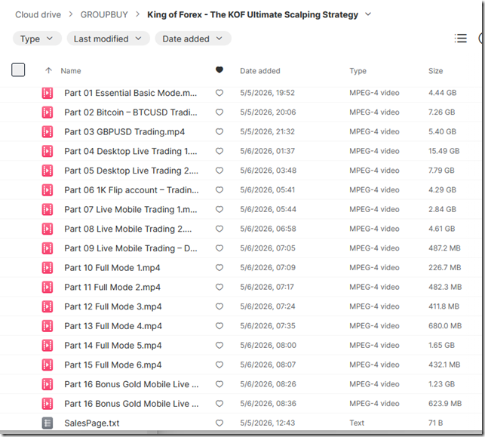Select Part 05 Desktop Live Trading 2 file name

tap(131, 171)
